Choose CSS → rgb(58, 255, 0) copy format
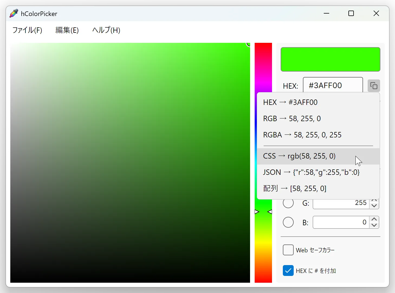Screen dimensions: 395x293 299,156
